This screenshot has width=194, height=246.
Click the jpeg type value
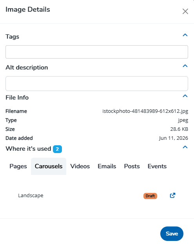183,120
